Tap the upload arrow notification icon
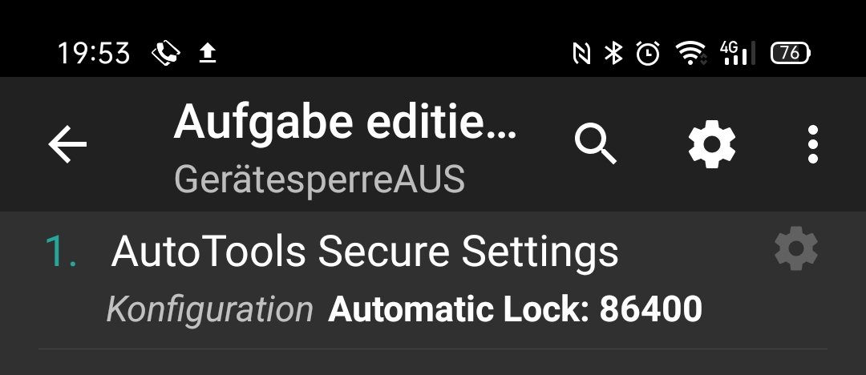The height and width of the screenshot is (375, 866). pyautogui.click(x=207, y=54)
